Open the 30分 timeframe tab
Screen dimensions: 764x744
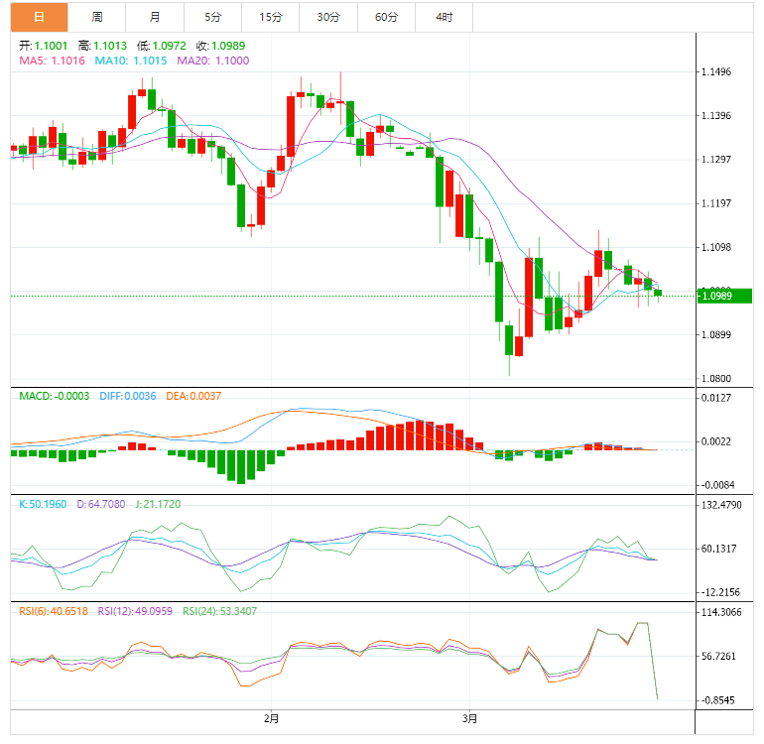coord(328,17)
